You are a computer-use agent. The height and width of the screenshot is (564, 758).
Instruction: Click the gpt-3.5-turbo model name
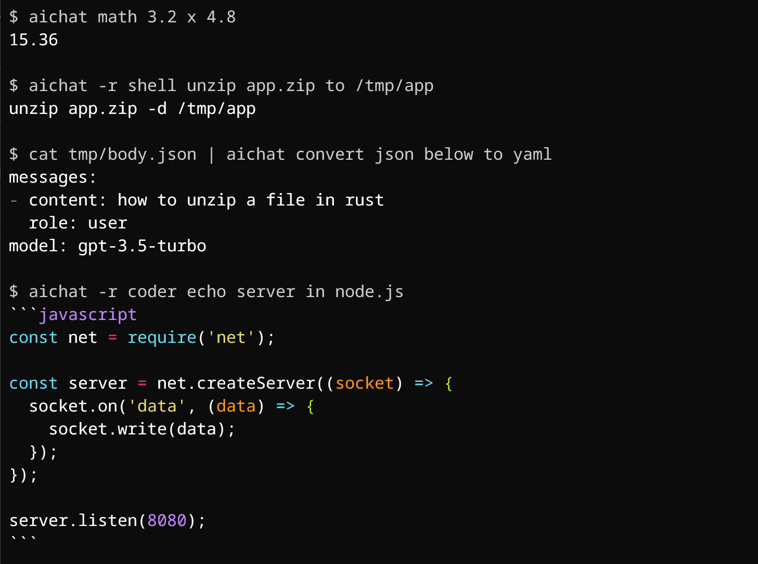pyautogui.click(x=142, y=246)
